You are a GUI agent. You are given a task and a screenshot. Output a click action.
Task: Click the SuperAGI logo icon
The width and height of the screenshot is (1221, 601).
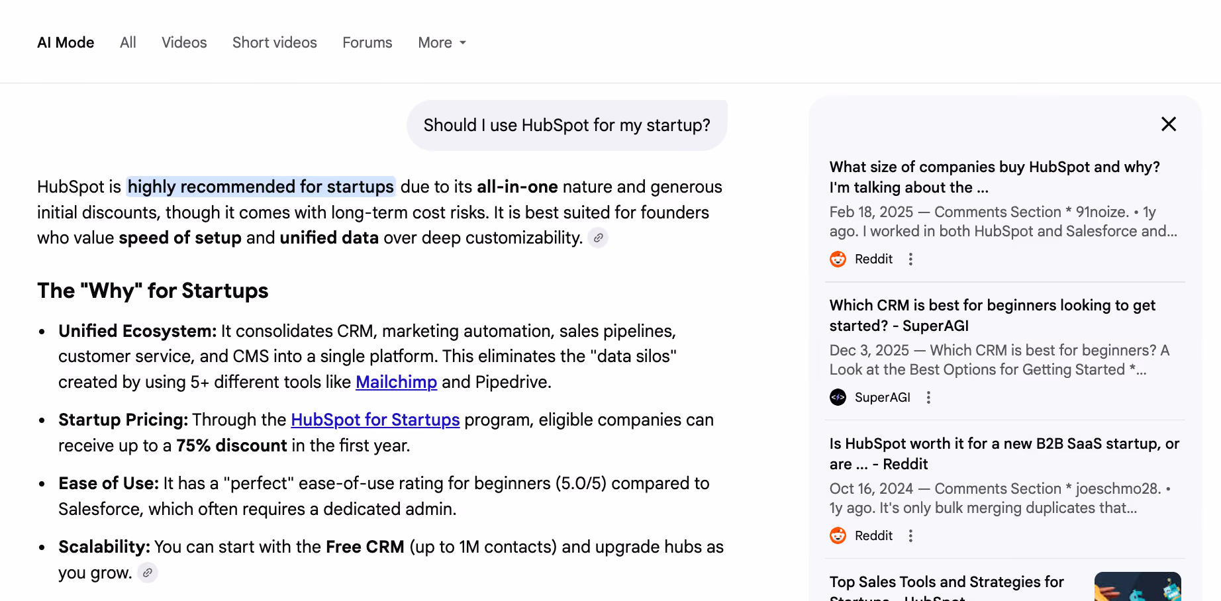[x=838, y=397]
